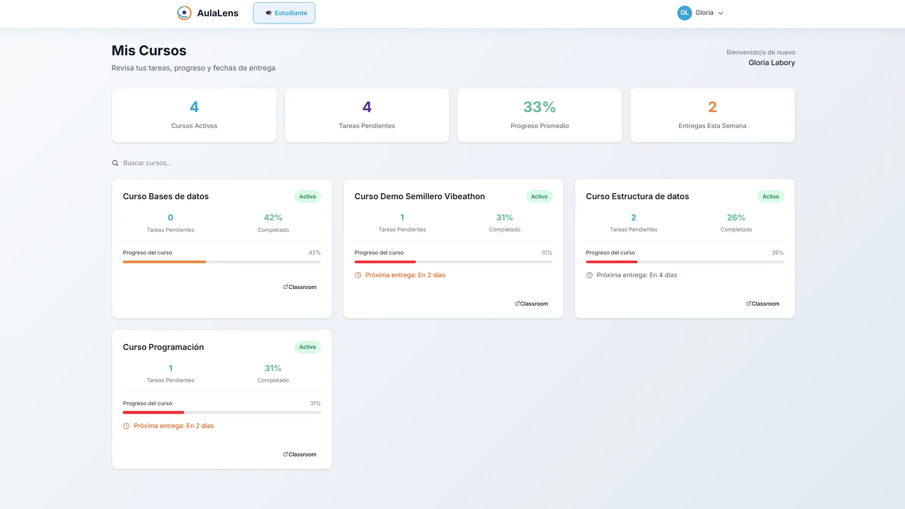905x509 pixels.
Task: Click clock icon in Curso Programación card
Action: click(x=127, y=426)
